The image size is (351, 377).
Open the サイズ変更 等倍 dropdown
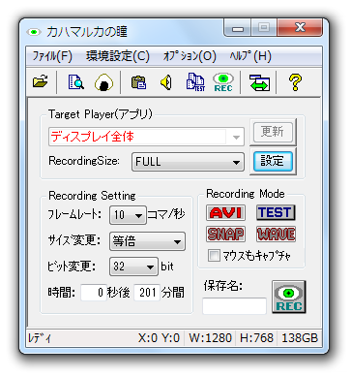[x=147, y=241]
